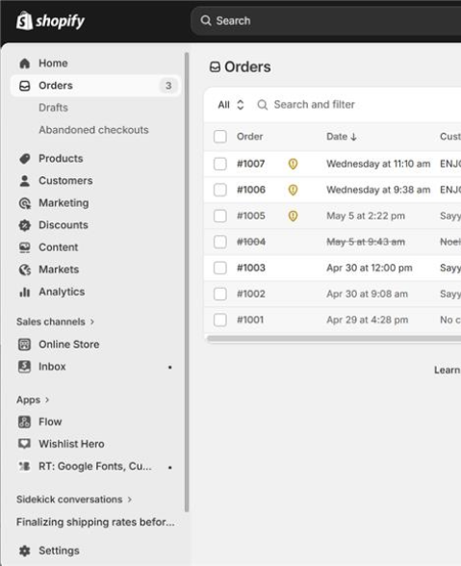Click date 'Apr 30 at 12:00 pm'

coord(370,268)
